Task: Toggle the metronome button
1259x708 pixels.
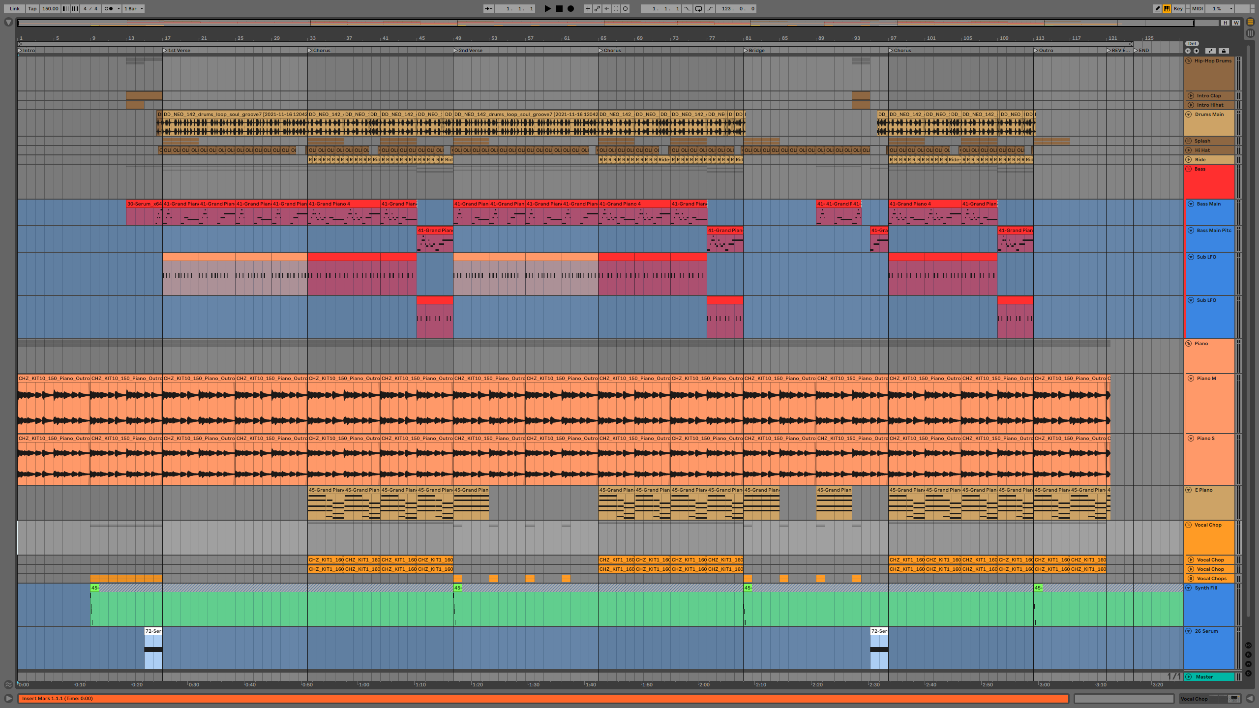Action: coord(110,8)
